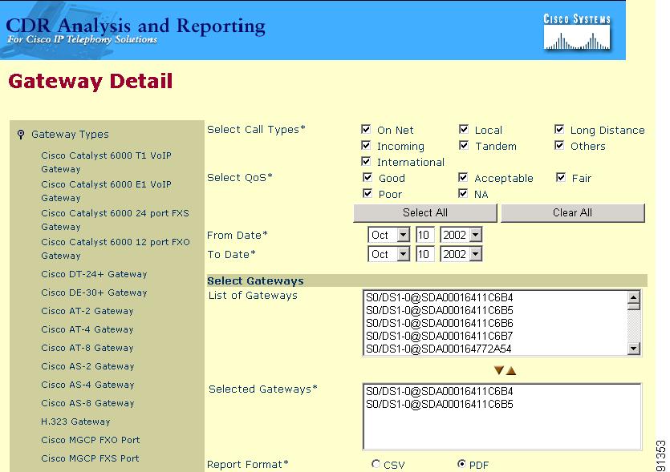Toggle the Long Distance checkbox
The width and height of the screenshot is (670, 472).
pyautogui.click(x=559, y=129)
